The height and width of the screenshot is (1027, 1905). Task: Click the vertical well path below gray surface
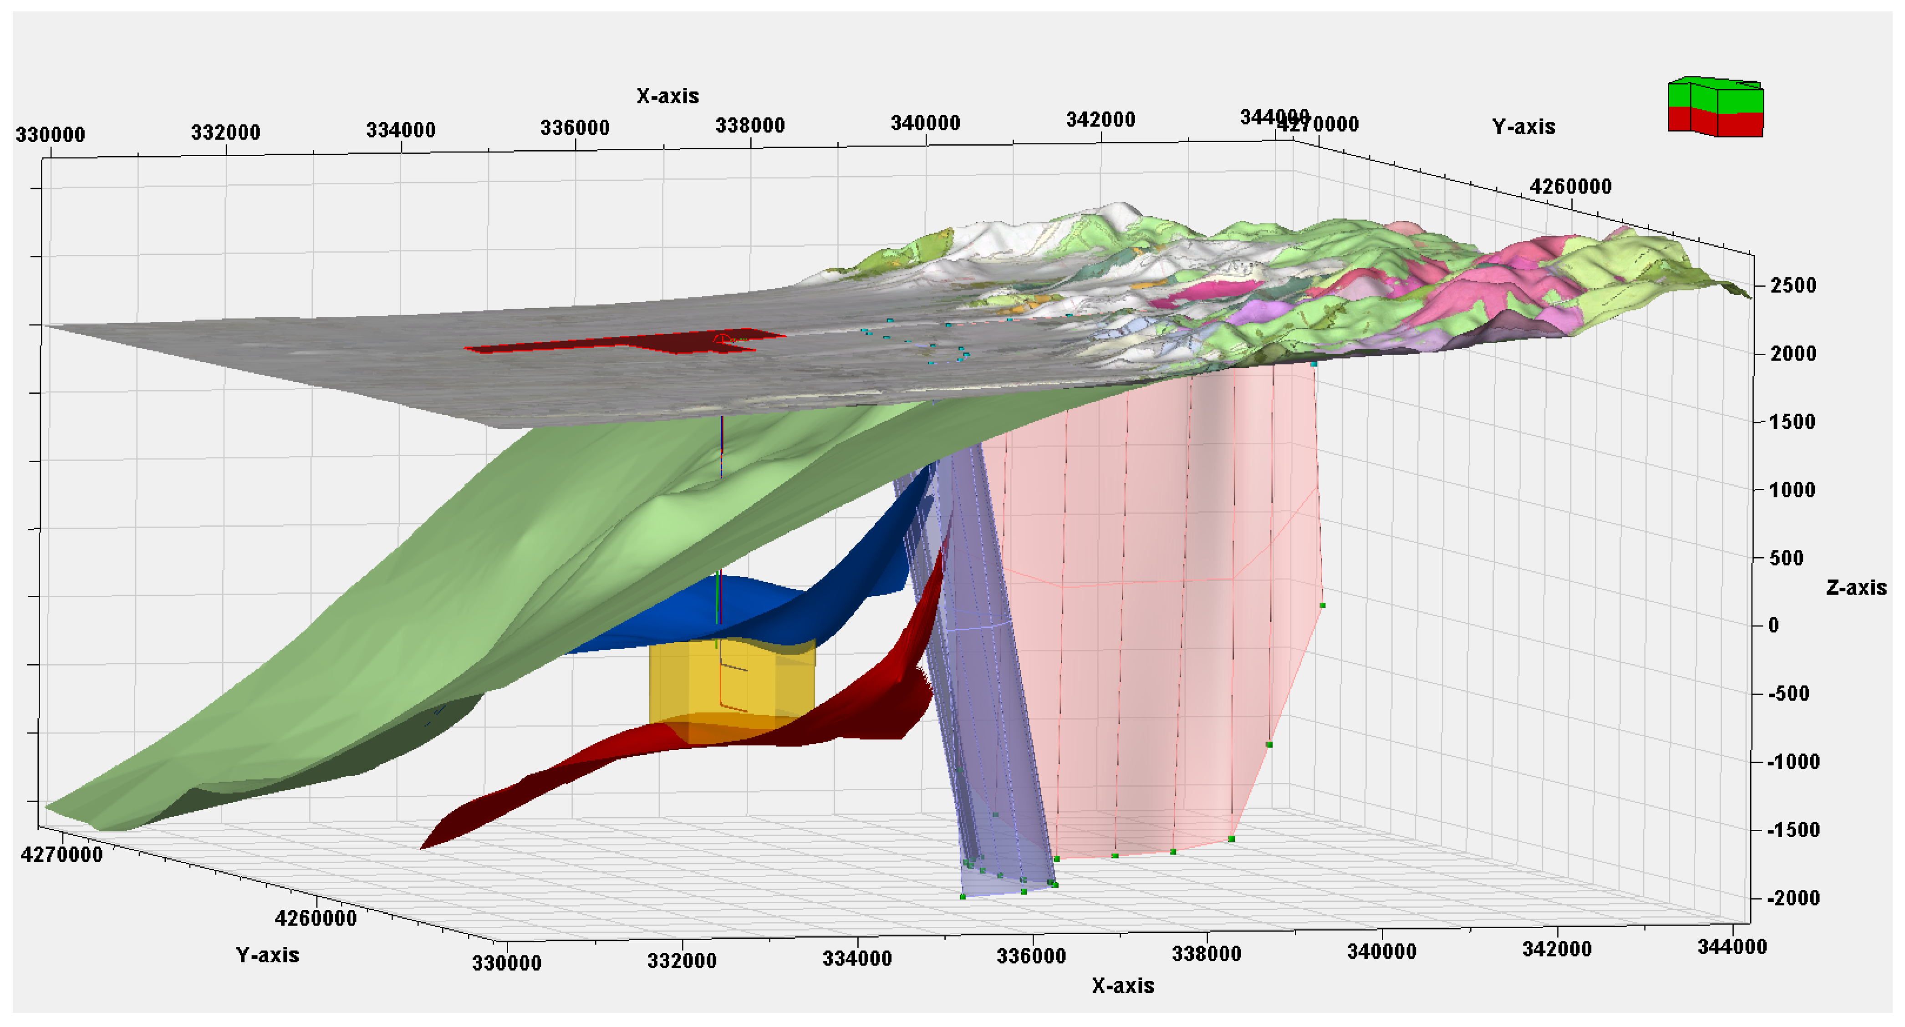[x=721, y=444]
